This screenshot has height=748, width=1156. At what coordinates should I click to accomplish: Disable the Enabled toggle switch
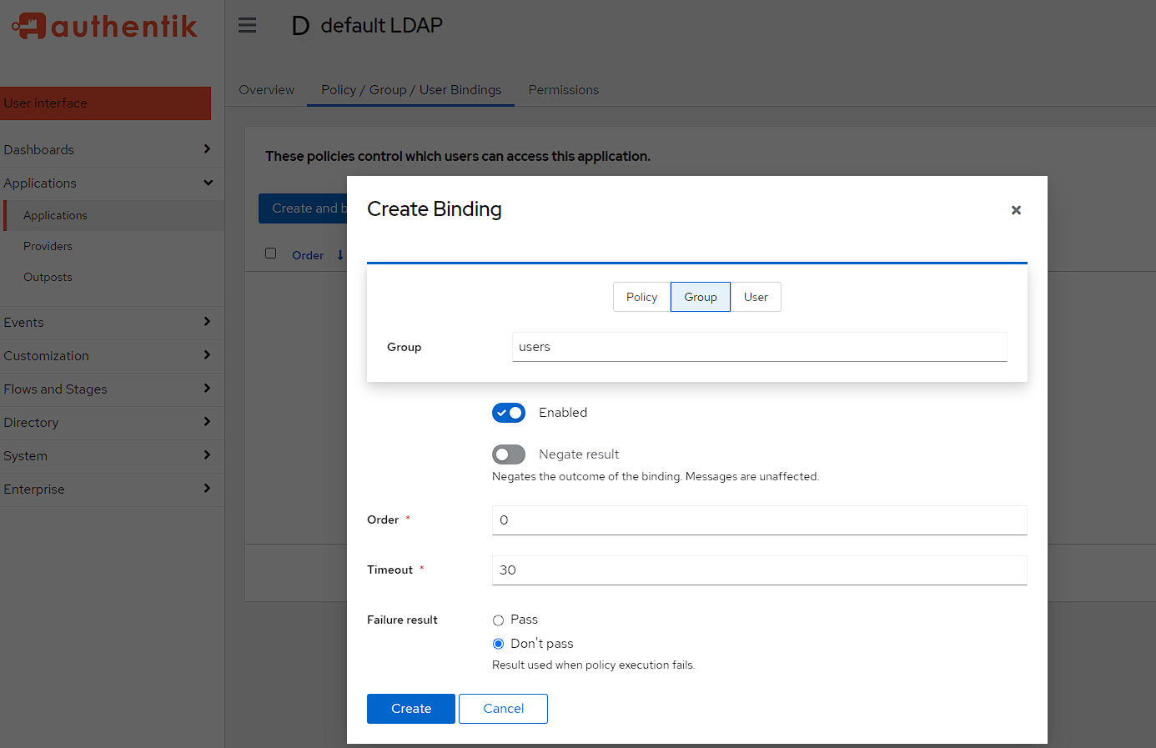(509, 413)
